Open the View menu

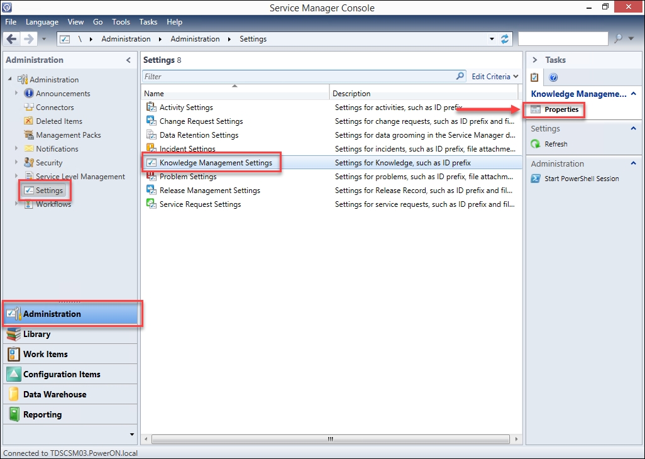[75, 22]
